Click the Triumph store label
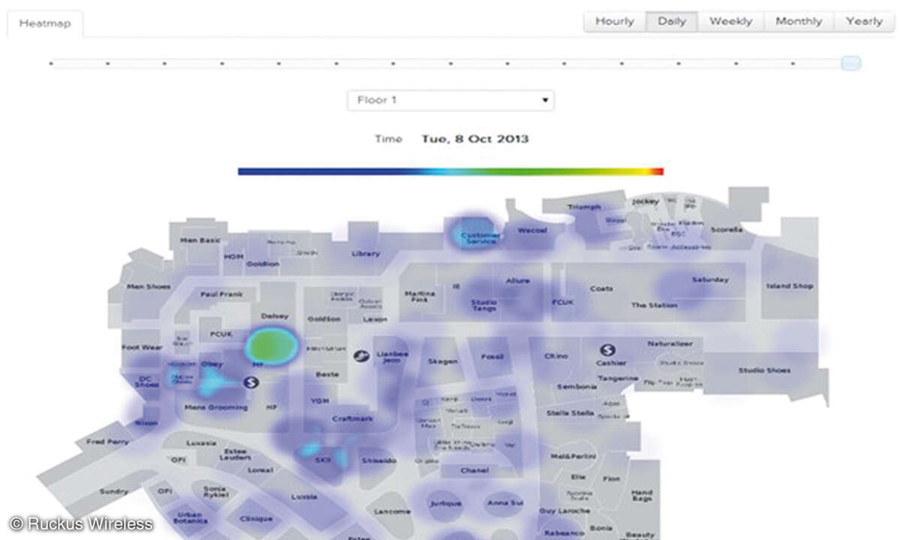The image size is (900, 540). [584, 206]
